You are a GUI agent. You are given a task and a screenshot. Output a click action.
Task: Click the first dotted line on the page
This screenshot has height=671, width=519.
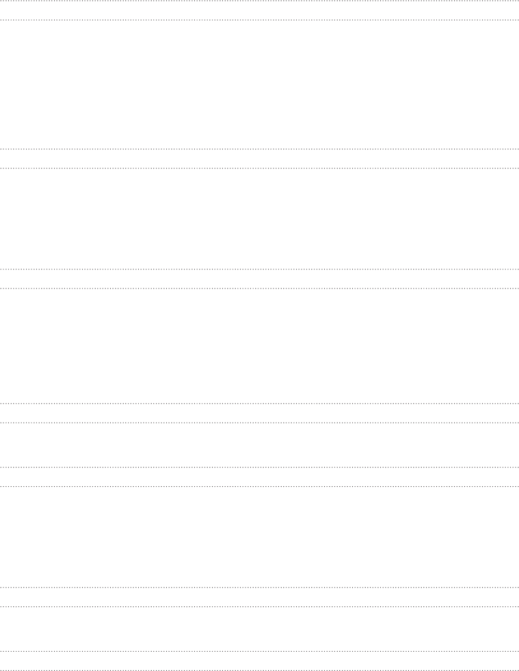point(259,1)
